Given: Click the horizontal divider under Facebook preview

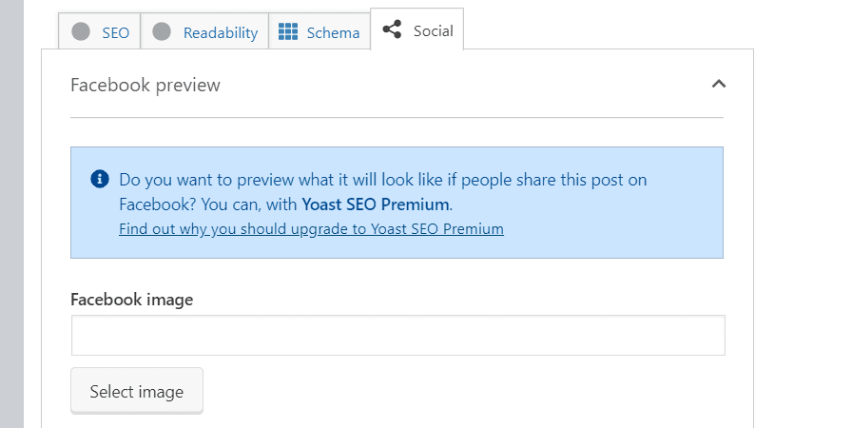Looking at the screenshot, I should [x=397, y=118].
